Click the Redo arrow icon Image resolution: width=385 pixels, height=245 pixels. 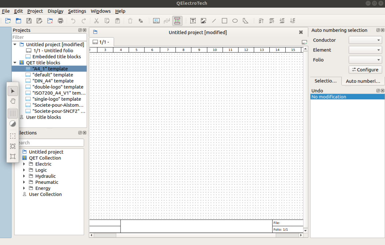[x=84, y=21]
